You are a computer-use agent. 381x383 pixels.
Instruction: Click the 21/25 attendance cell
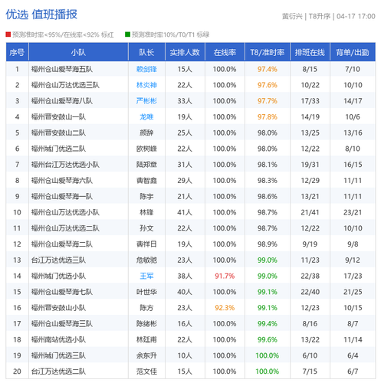coord(353,292)
